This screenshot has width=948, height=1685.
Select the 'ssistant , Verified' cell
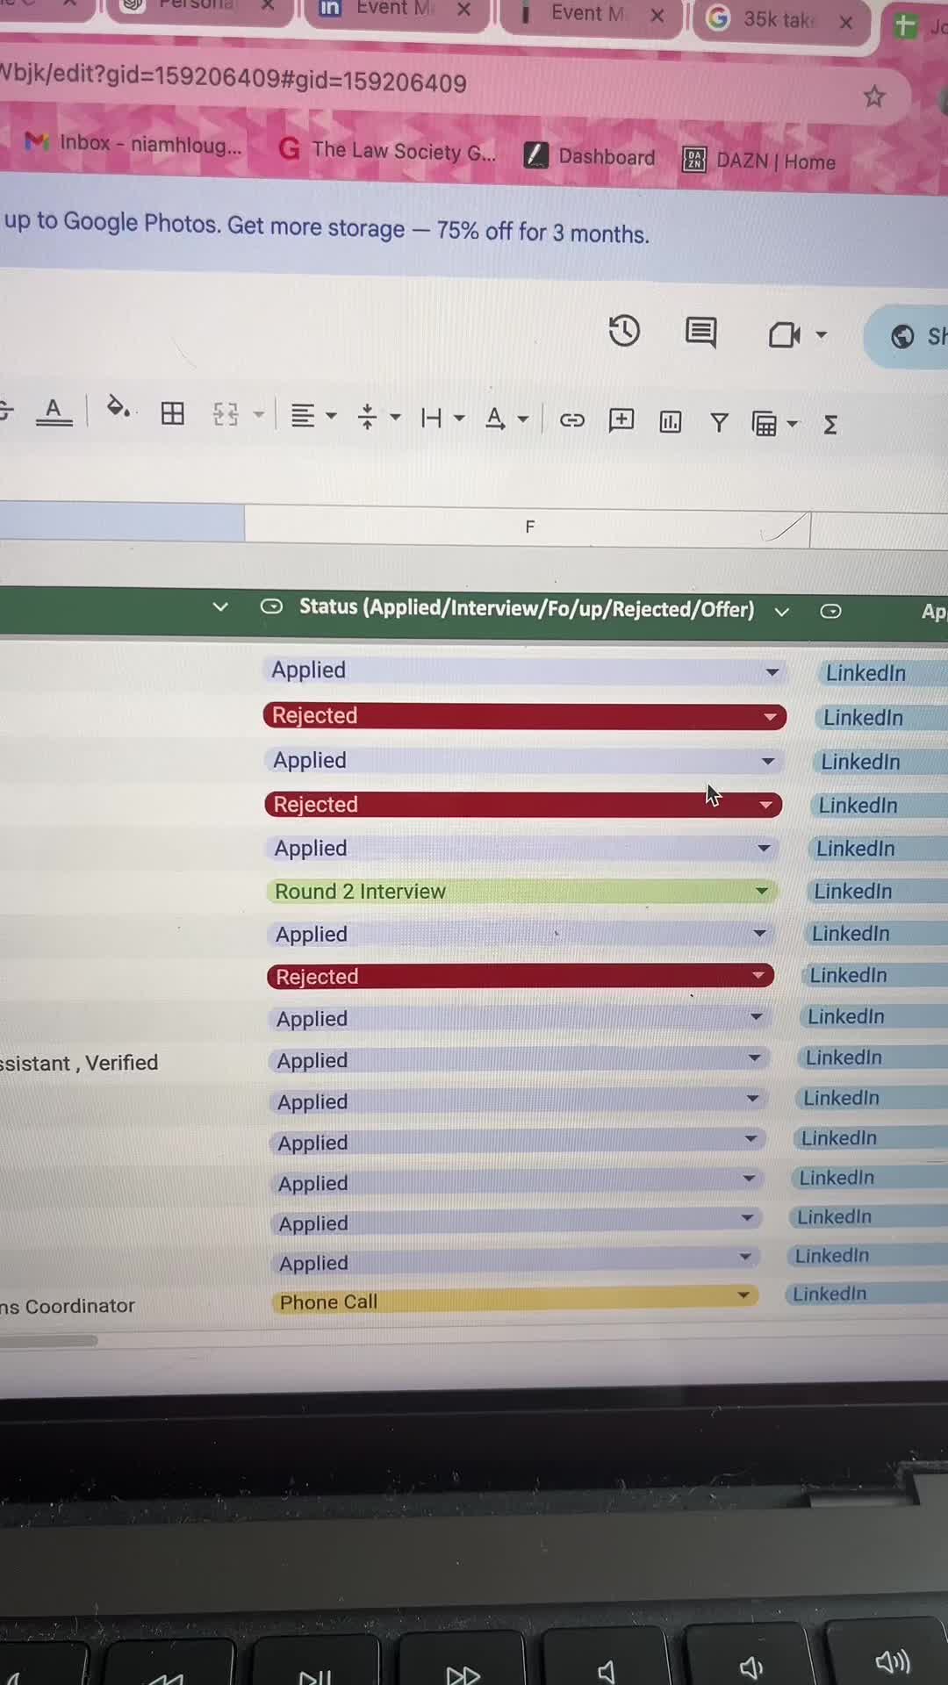[x=79, y=1063]
